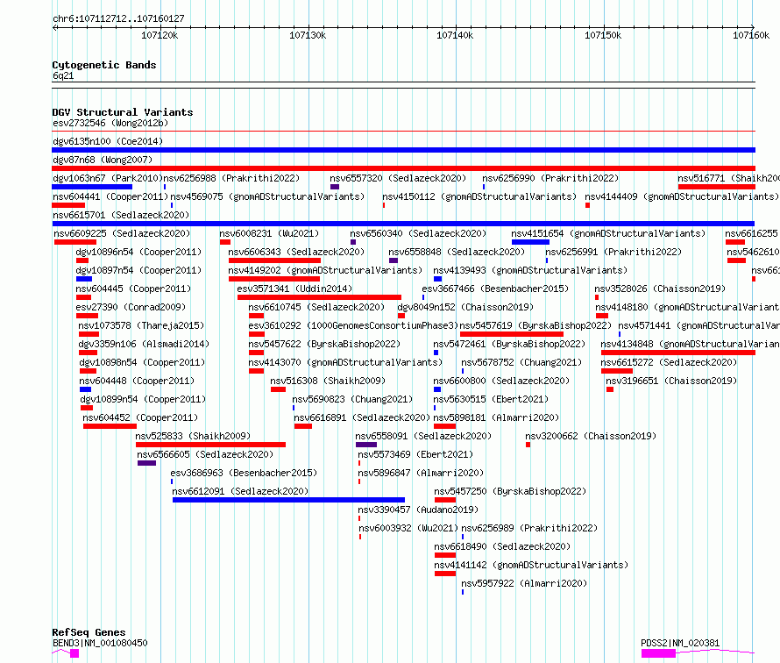Open the nsv4134848 gnomAD variant label
The height and width of the screenshot is (663, 780).
[x=690, y=344]
